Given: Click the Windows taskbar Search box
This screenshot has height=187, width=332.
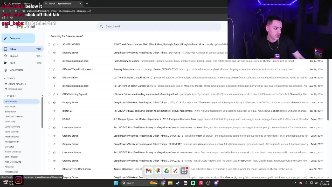Looking at the screenshot, I should tap(140, 183).
